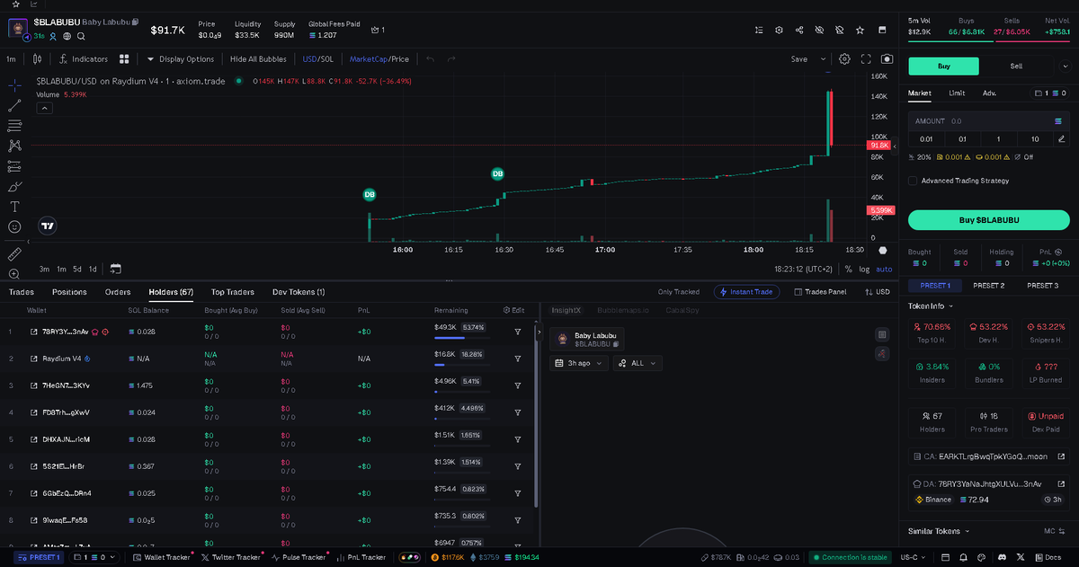Select the trend line drawing tool
1079x567 pixels.
(x=14, y=105)
